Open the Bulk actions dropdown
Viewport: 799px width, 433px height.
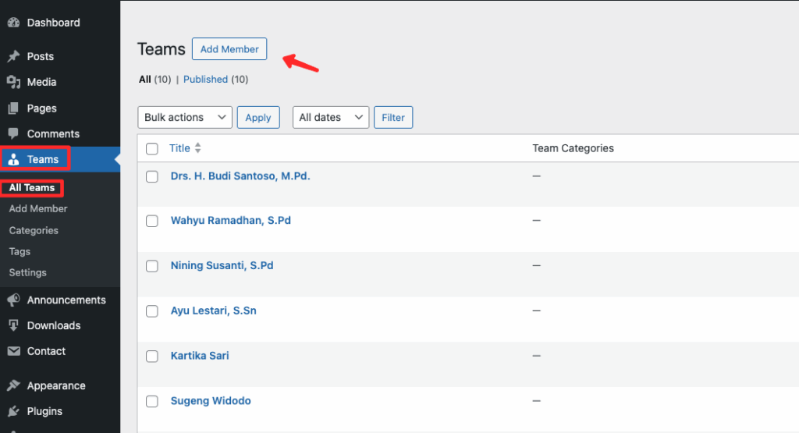185,117
